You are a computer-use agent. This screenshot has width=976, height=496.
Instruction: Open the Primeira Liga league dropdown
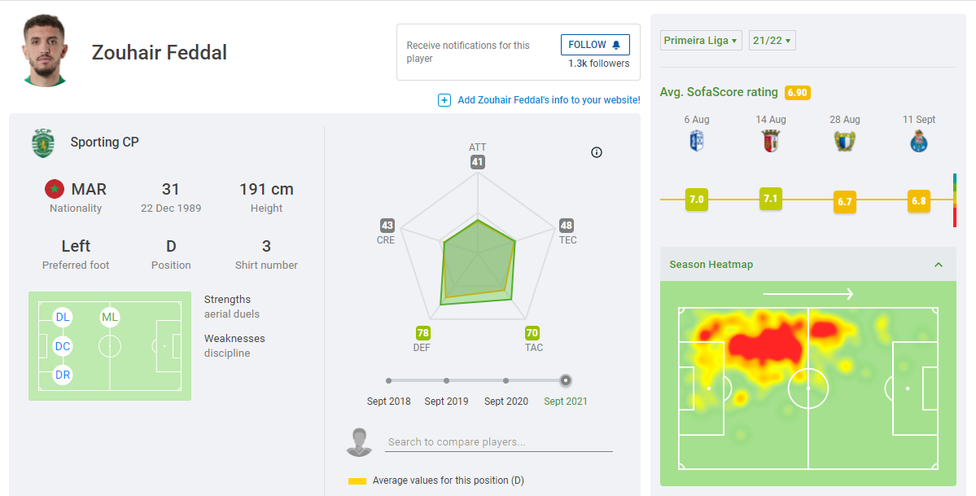point(701,41)
